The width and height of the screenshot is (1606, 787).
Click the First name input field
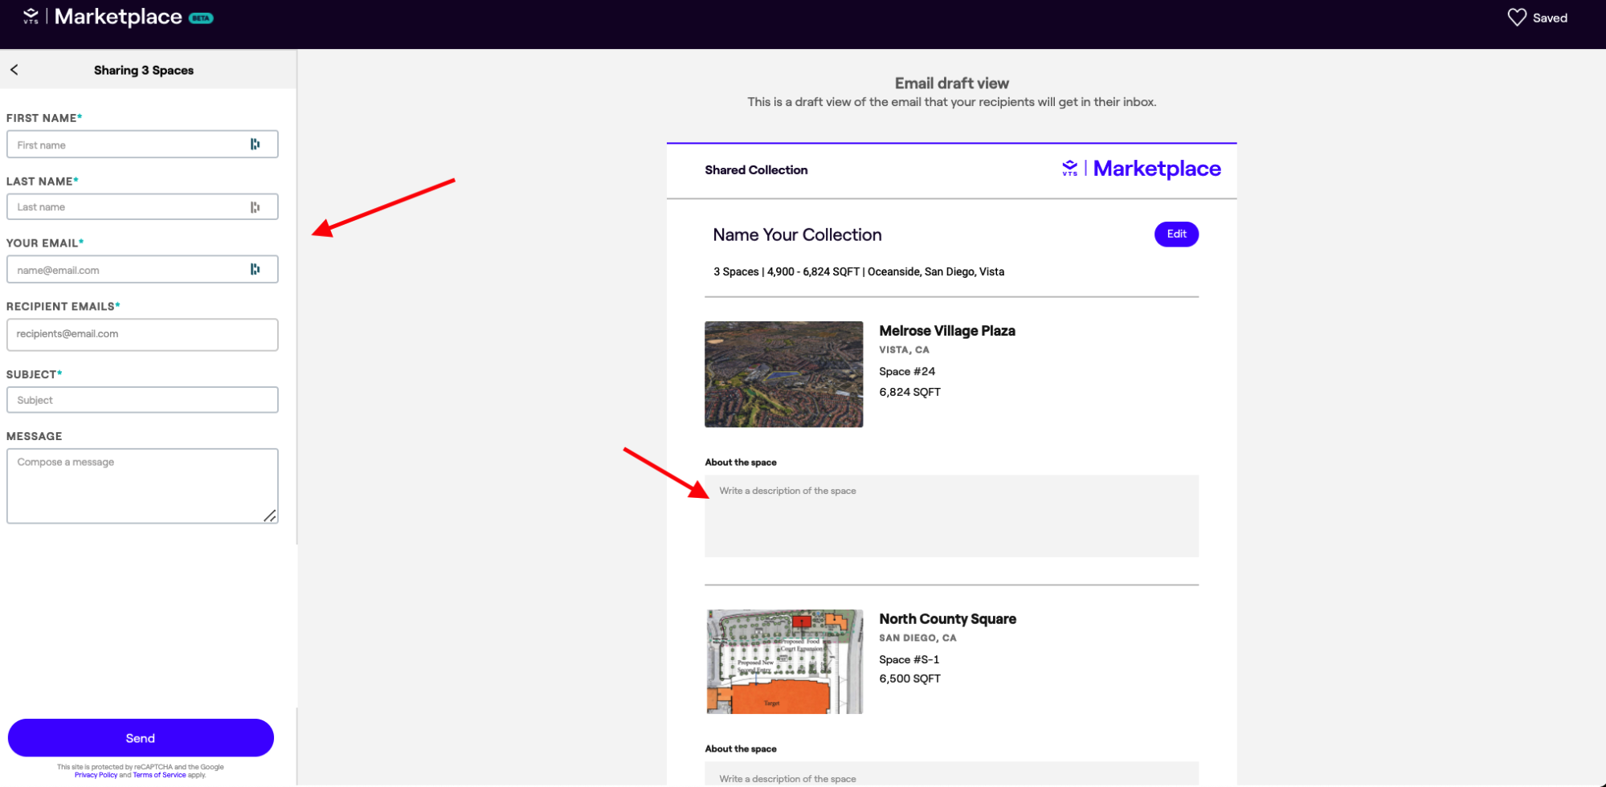click(x=142, y=145)
